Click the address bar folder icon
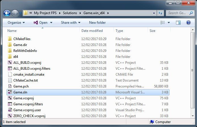The image size is (197, 127). pos(26,13)
